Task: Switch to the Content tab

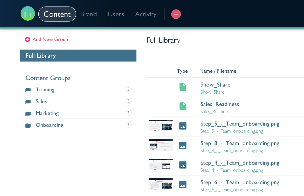Action: point(57,14)
